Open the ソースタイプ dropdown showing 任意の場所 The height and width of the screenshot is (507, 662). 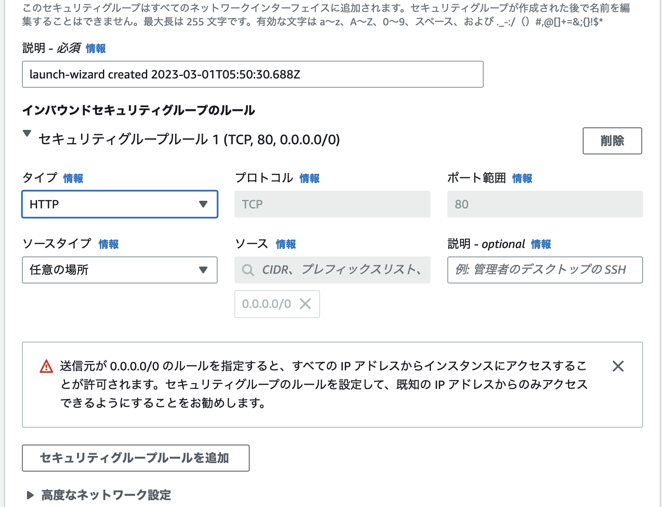click(119, 270)
